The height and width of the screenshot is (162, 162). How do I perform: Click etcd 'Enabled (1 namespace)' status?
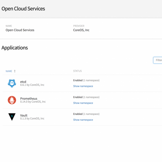(86, 80)
